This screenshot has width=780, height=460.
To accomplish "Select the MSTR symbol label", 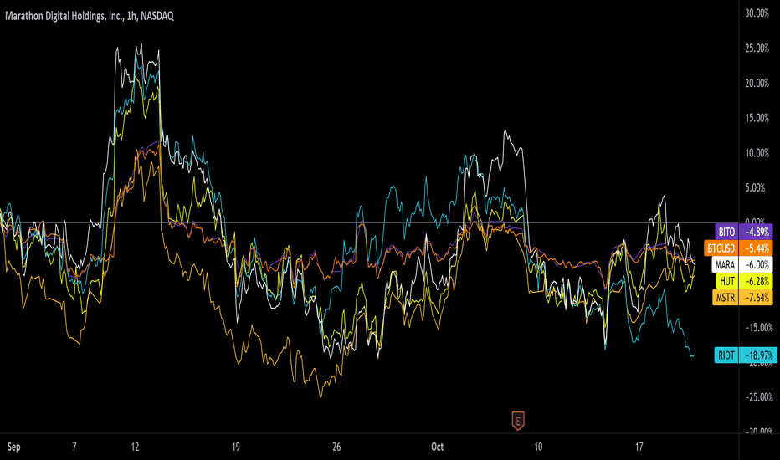I will click(726, 298).
